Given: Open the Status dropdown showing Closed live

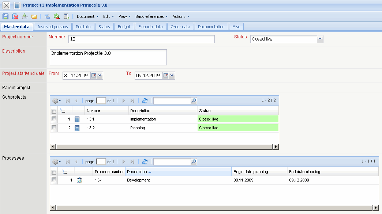Looking at the screenshot, I should point(319,39).
